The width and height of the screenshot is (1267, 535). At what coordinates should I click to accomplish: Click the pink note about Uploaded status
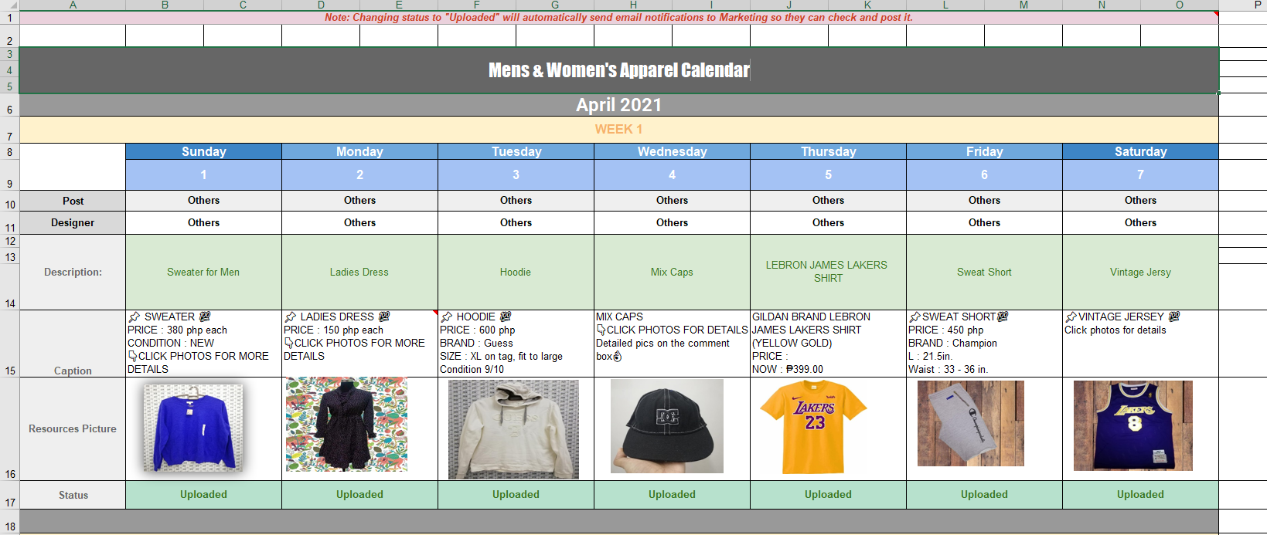pyautogui.click(x=618, y=17)
